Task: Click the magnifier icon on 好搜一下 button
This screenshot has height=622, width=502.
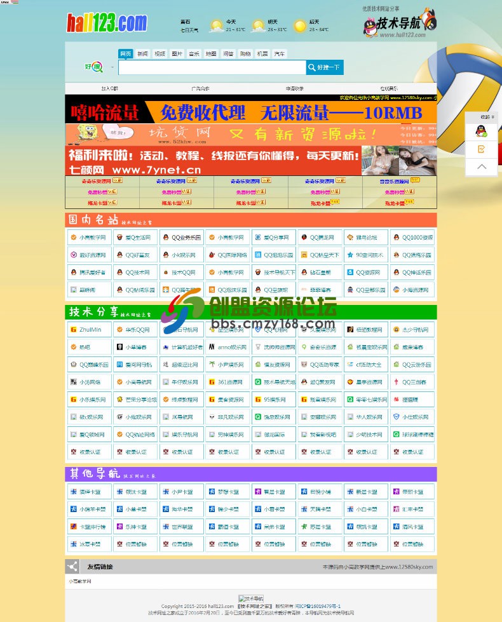Action: (312, 67)
